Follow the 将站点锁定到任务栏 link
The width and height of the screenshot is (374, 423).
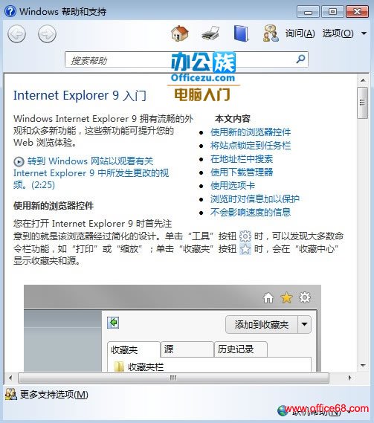[251, 146]
